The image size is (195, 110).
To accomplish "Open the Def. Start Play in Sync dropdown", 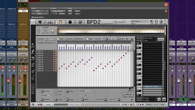I will coord(150,38).
